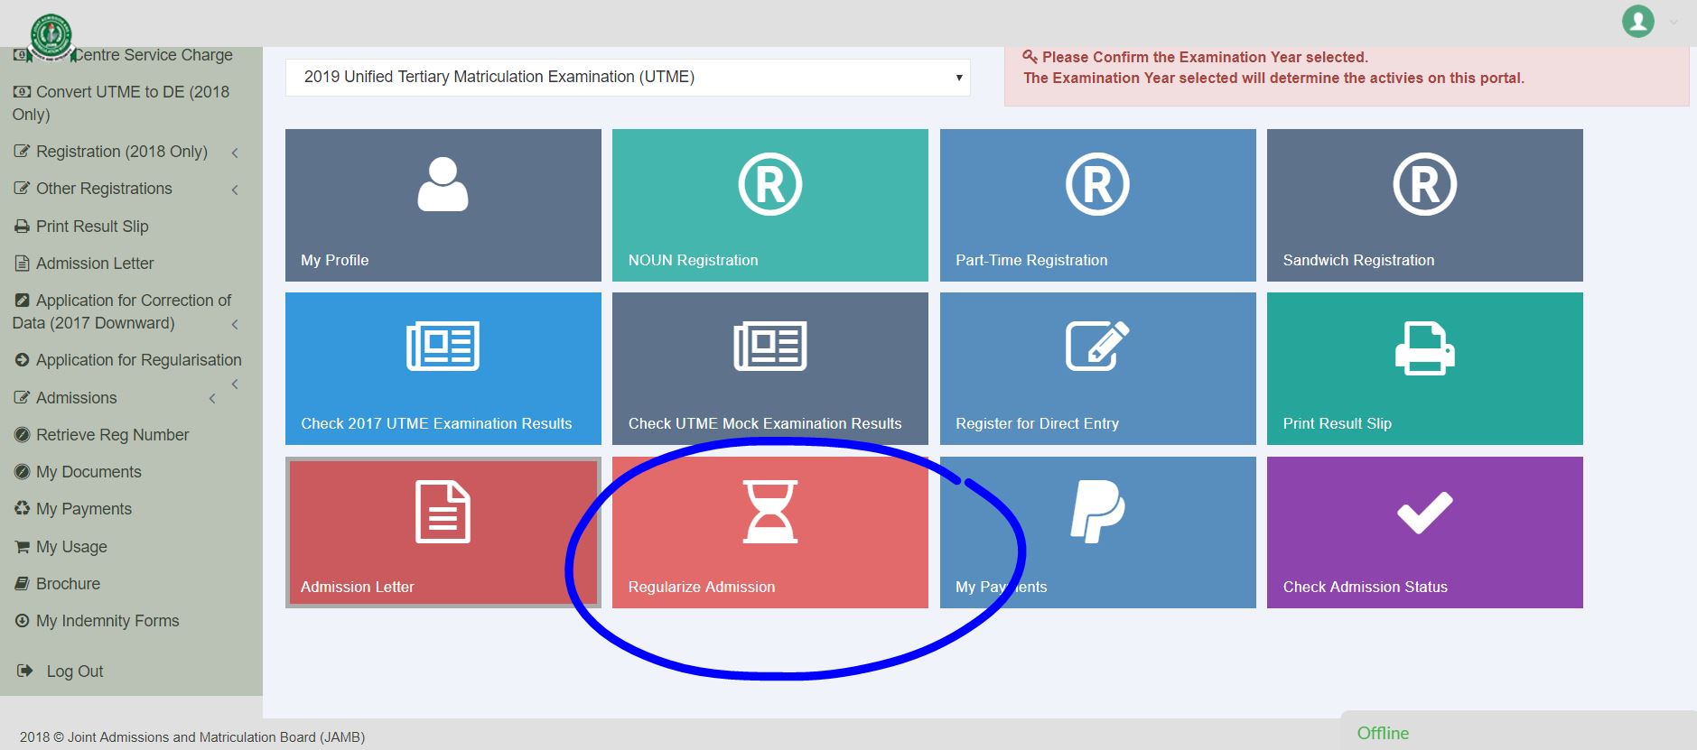The image size is (1697, 750).
Task: Click the NOUN Registration tile label
Action: tap(693, 260)
